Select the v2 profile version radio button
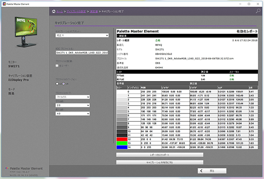Image resolution: width=264 pixels, height=179 pixels. click(x=57, y=83)
